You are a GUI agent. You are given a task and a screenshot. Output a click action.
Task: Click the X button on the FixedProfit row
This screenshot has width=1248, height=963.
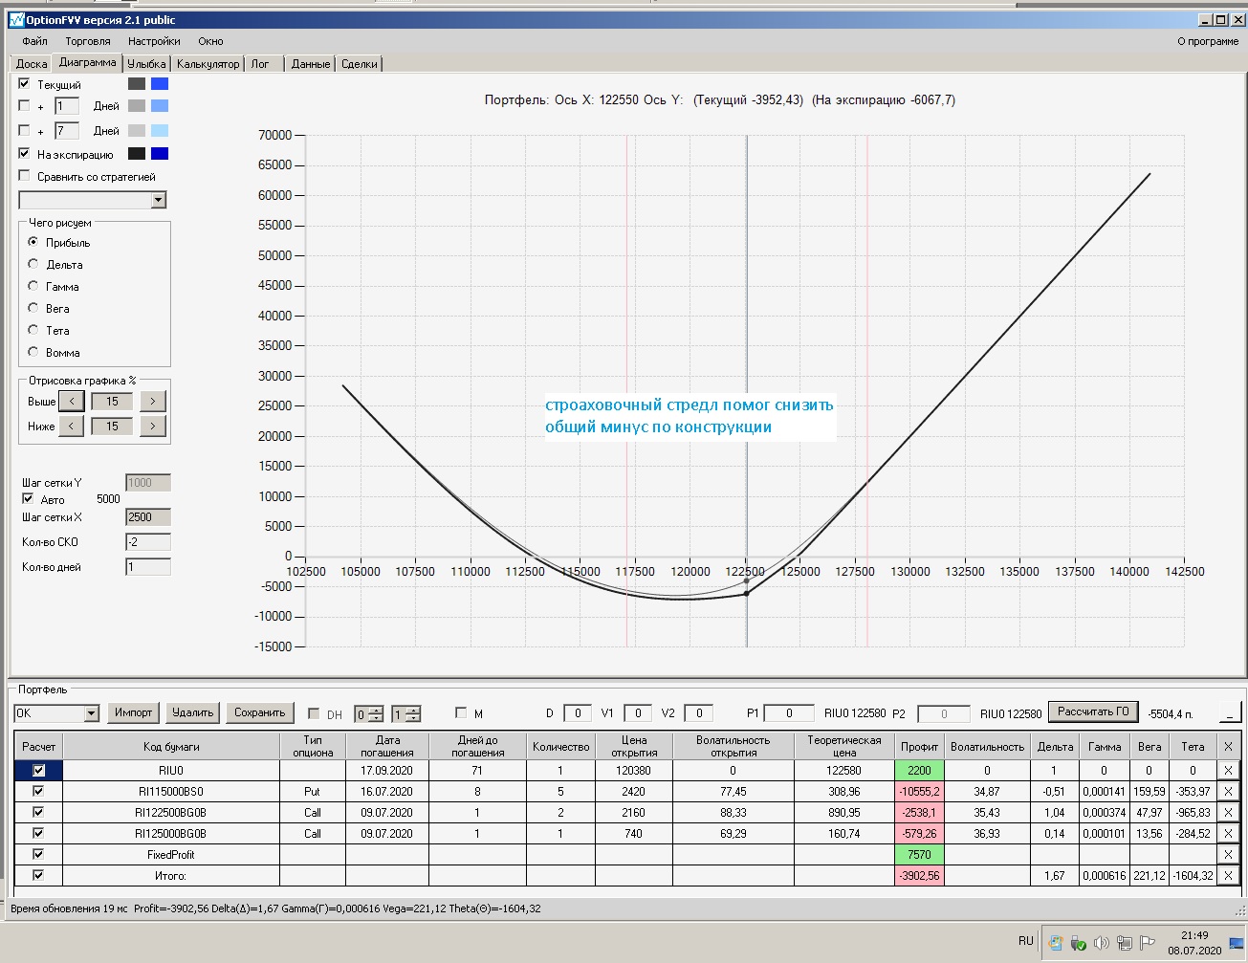tap(1228, 855)
